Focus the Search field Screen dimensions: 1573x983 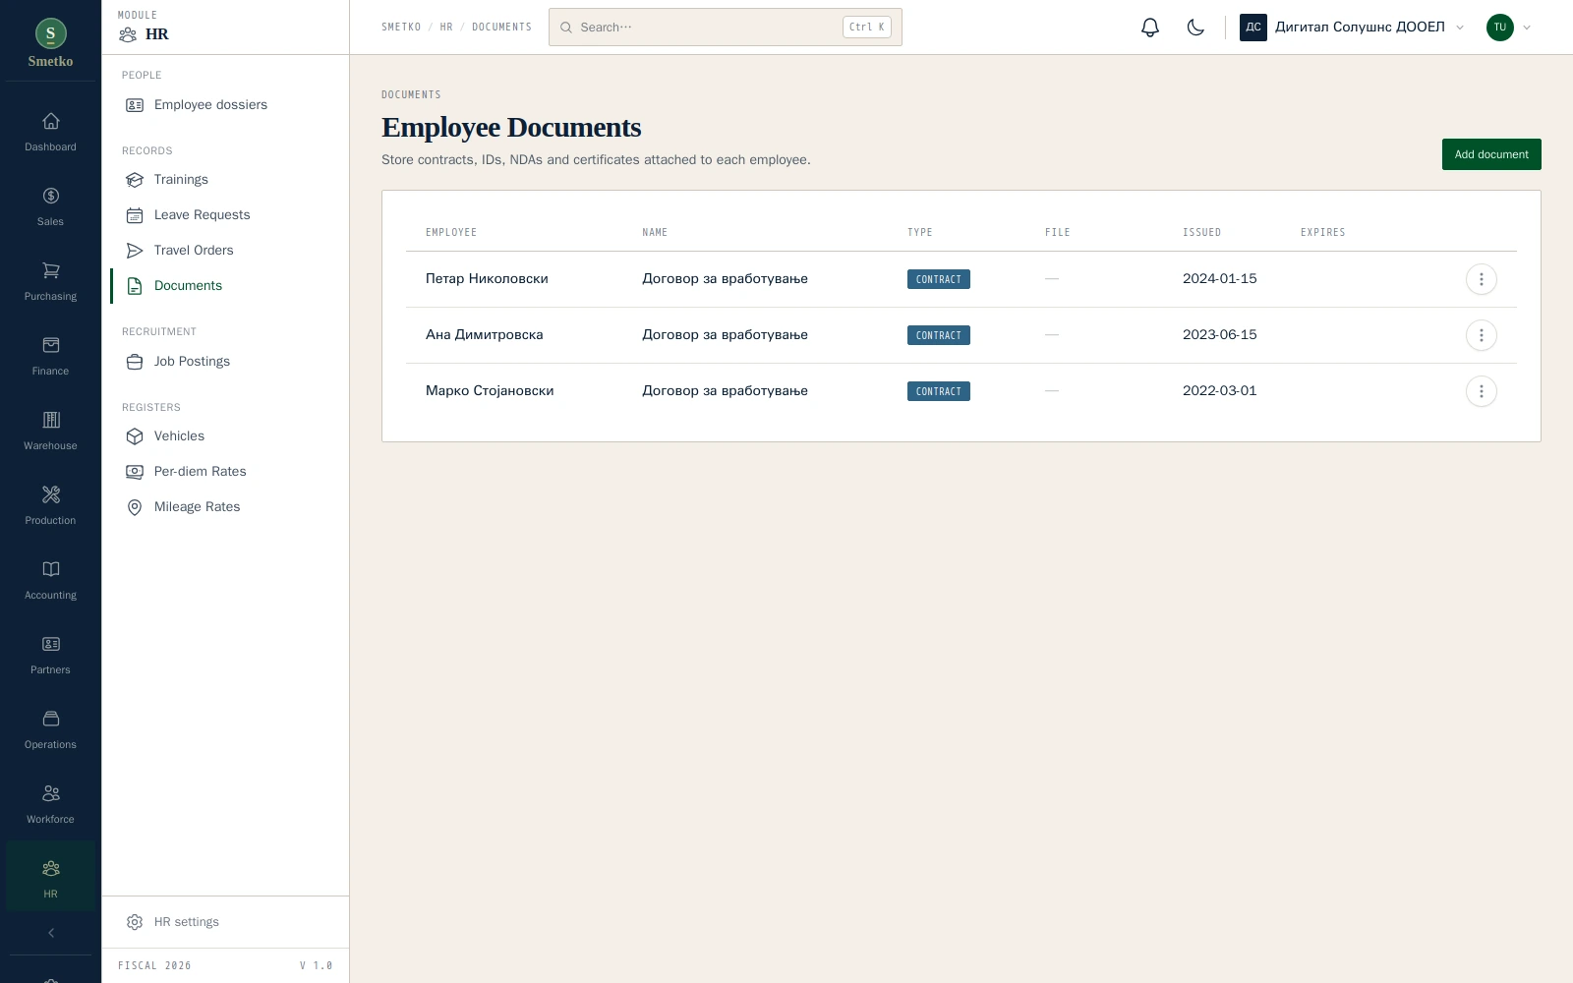click(726, 28)
